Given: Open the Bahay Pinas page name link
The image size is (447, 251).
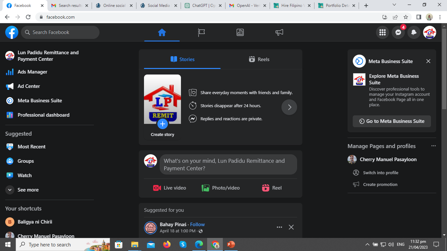Looking at the screenshot, I should click(173, 225).
